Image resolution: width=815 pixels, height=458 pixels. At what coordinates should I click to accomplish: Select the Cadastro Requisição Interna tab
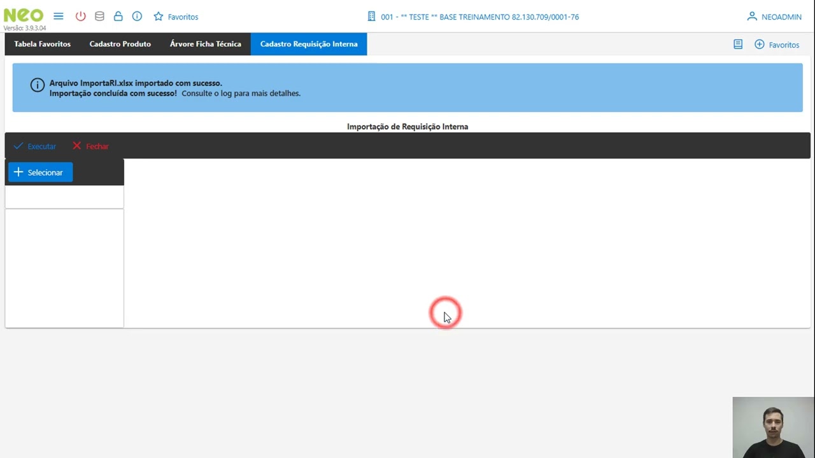[309, 44]
